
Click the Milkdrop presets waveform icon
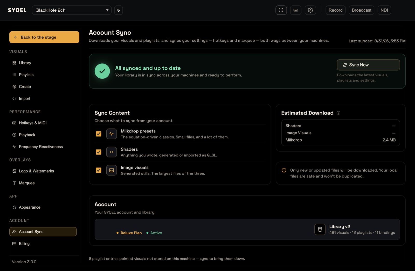pos(112,134)
